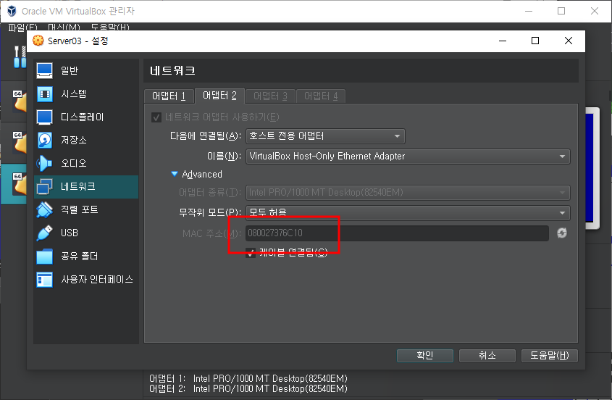Open the 다음에 연결됨 attached-to dropdown
Viewport: 612px width, 400px height.
(x=325, y=136)
